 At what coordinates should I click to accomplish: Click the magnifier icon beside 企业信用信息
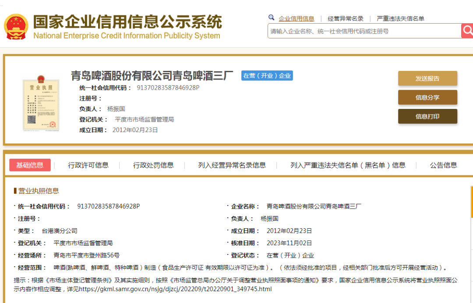point(272,18)
